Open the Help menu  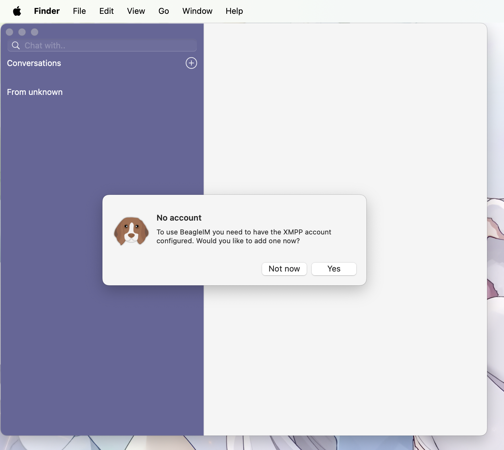pos(234,11)
